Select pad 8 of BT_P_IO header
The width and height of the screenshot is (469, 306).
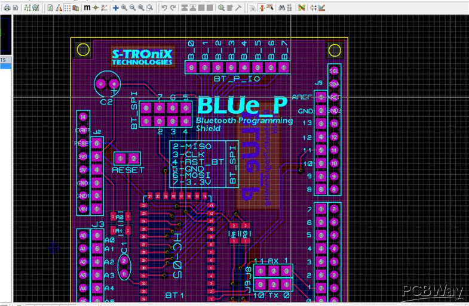tap(191, 67)
